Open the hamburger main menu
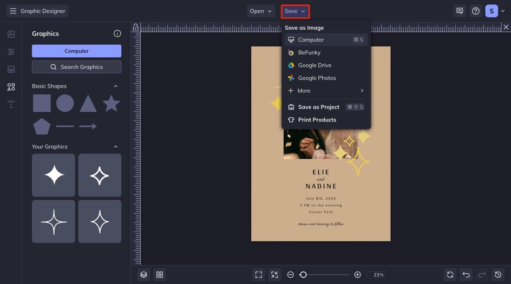The image size is (511, 284). coord(13,11)
